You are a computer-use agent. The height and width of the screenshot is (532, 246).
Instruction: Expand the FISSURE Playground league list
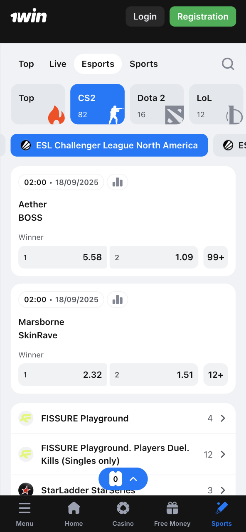(123, 418)
